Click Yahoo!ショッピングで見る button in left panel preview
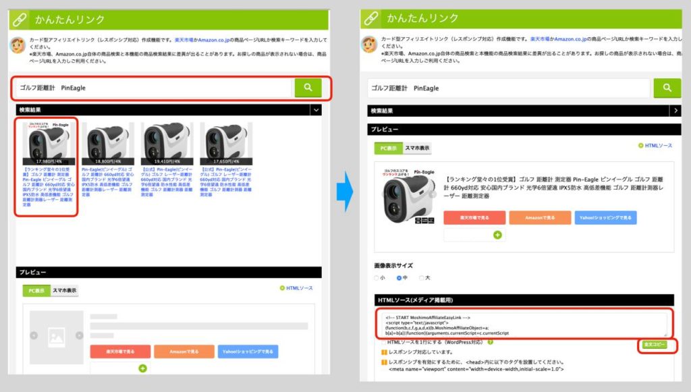The image size is (691, 392). click(x=248, y=352)
